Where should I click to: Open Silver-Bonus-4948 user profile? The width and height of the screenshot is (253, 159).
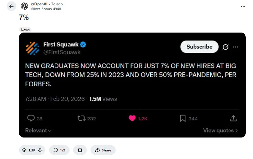[x=46, y=9]
